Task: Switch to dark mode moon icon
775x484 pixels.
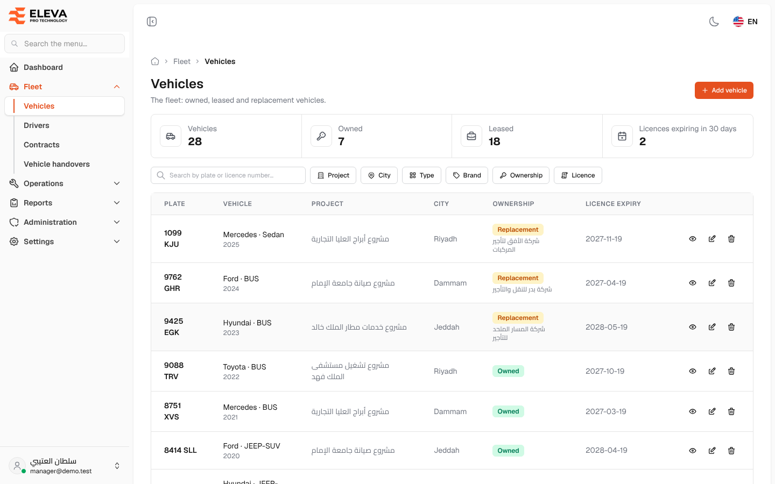Action: coord(714,22)
